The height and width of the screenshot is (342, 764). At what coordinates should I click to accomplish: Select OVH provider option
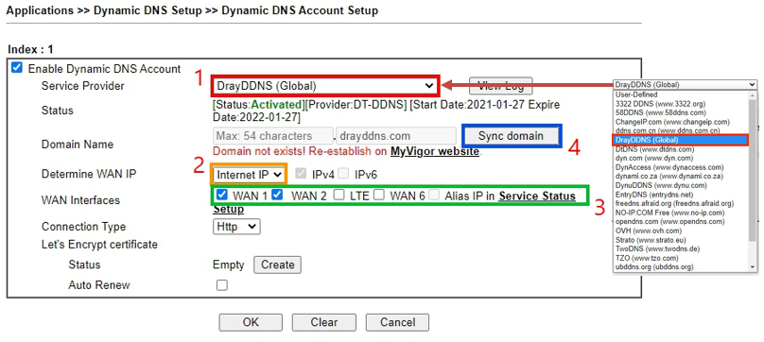pyautogui.click(x=649, y=231)
